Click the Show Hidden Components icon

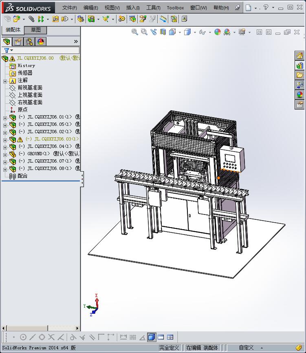80,19
